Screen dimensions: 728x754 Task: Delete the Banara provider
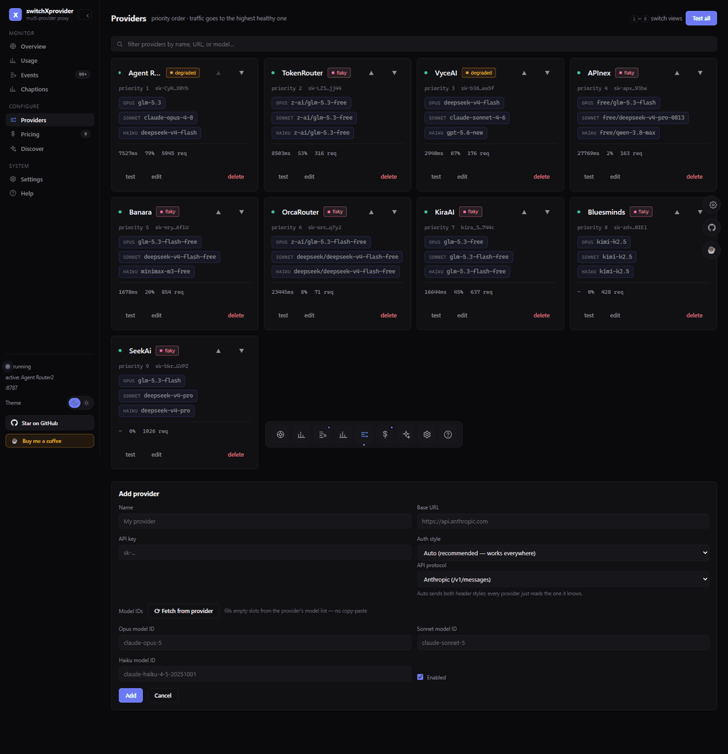pyautogui.click(x=236, y=315)
